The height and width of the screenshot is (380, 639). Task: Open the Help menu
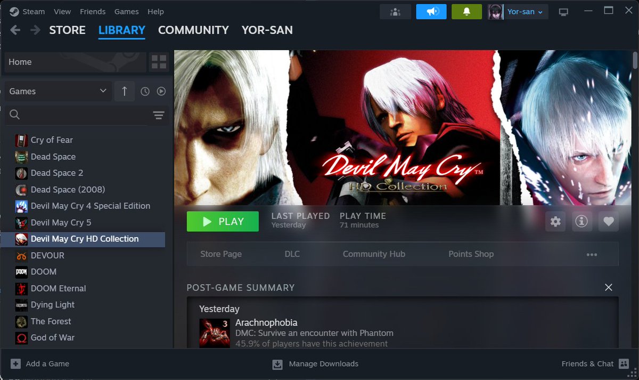click(x=155, y=12)
